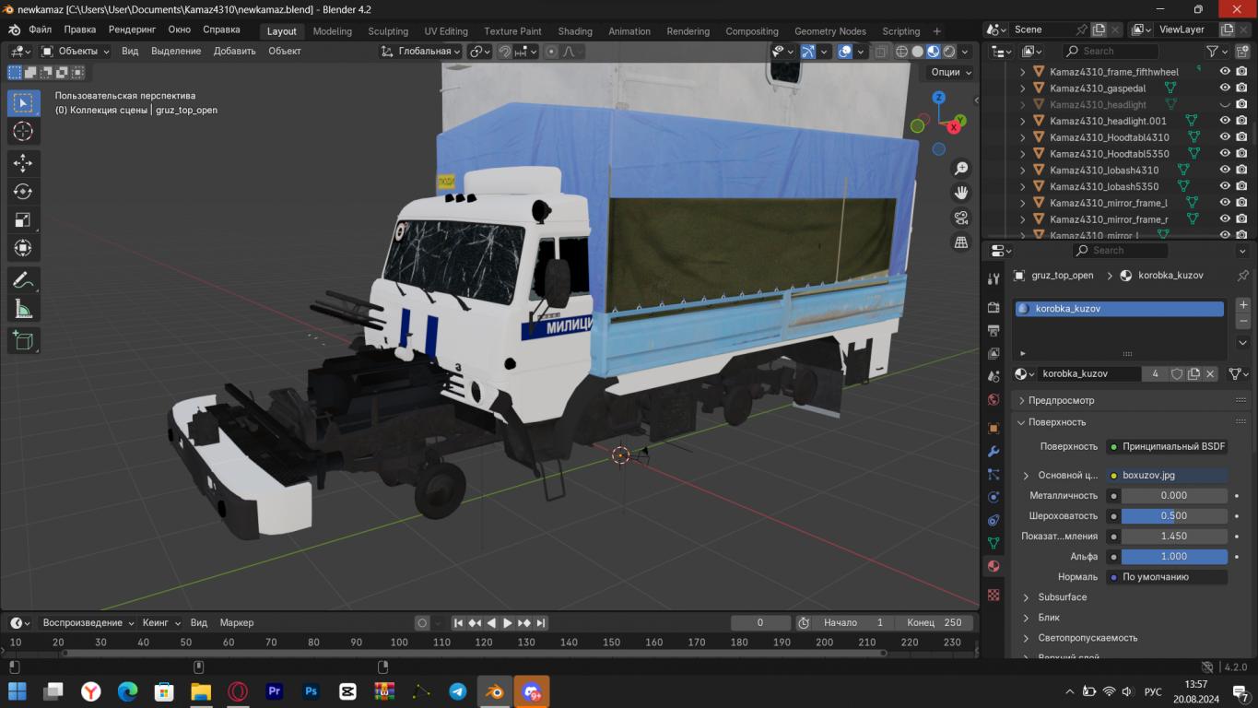The width and height of the screenshot is (1258, 708).
Task: Switch to the Shading workspace tab
Action: pos(575,31)
